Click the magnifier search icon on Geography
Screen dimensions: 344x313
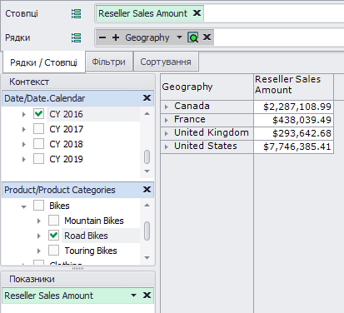coord(193,37)
